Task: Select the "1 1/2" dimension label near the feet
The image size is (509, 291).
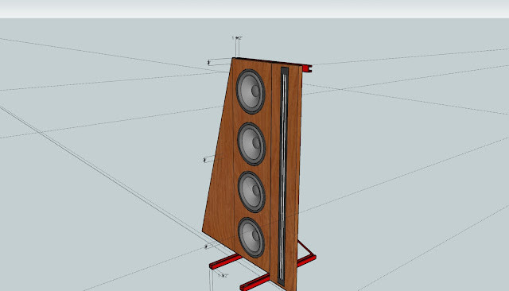Action: (x=224, y=276)
